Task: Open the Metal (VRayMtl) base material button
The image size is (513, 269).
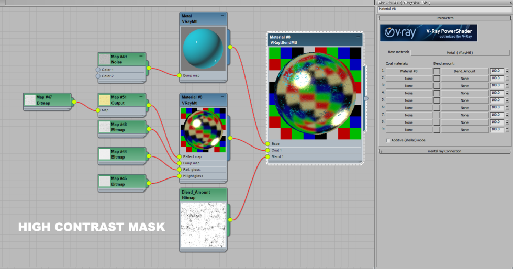Action: tap(459, 52)
